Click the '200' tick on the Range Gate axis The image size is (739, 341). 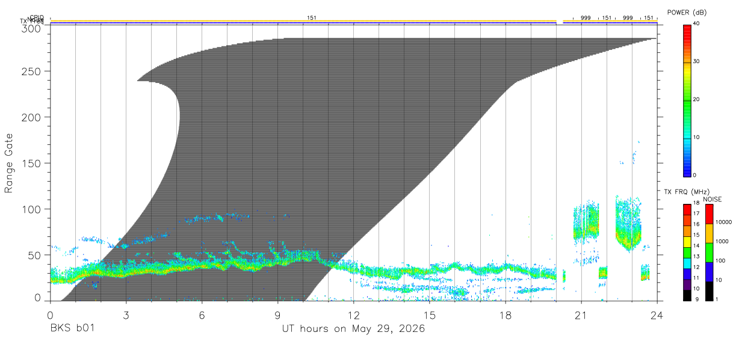coord(31,117)
